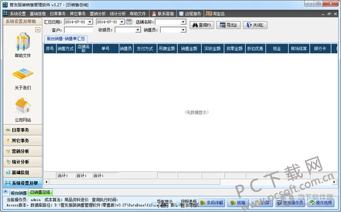Open the 帮助文件 toolbox icon in sidebar
This screenshot has height=212, width=341.
(x=23, y=41)
